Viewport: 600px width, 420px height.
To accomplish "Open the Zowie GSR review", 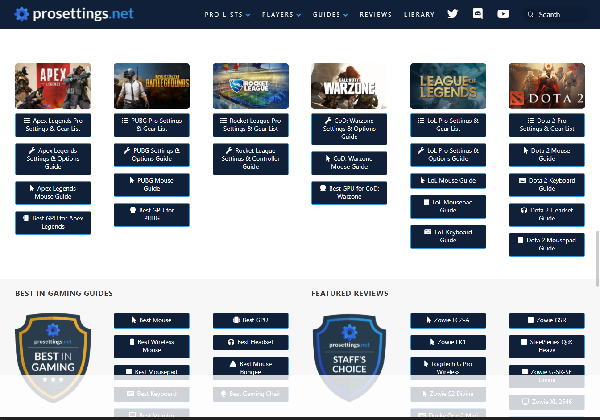I will click(x=547, y=320).
